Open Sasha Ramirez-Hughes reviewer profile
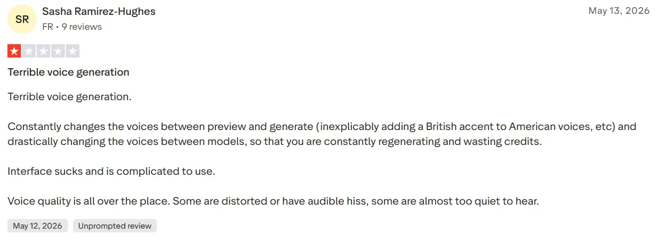657x243 pixels. [x=99, y=11]
